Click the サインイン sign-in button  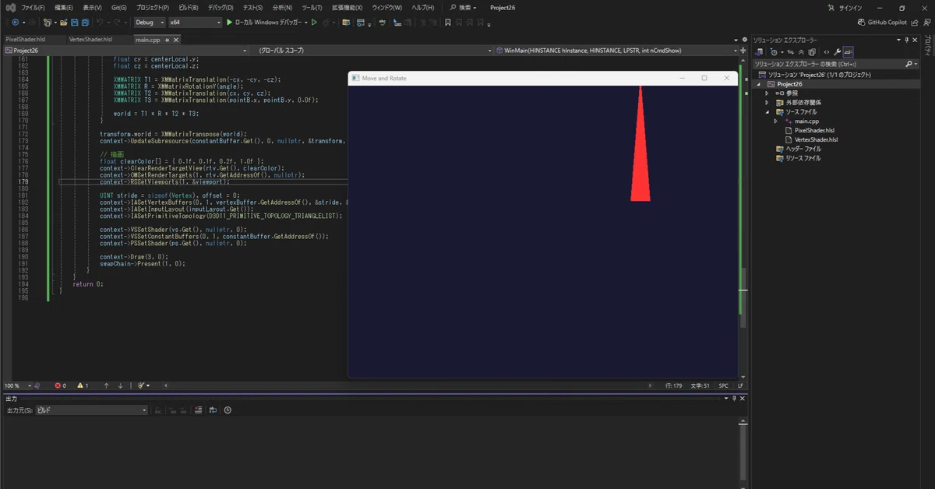(x=850, y=7)
